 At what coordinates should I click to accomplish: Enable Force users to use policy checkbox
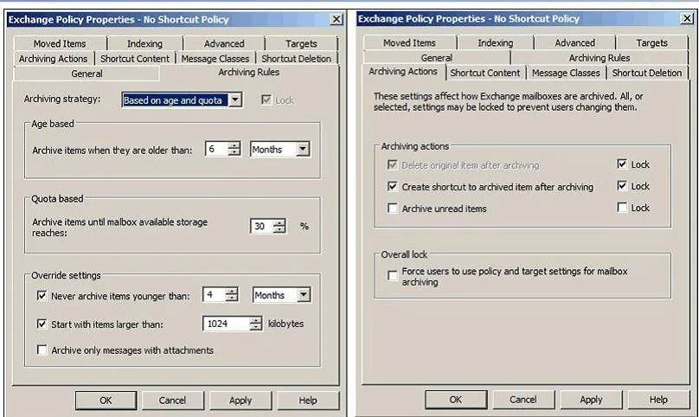(392, 275)
